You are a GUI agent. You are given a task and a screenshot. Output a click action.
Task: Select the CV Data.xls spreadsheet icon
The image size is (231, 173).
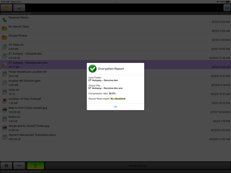(x=5, y=47)
